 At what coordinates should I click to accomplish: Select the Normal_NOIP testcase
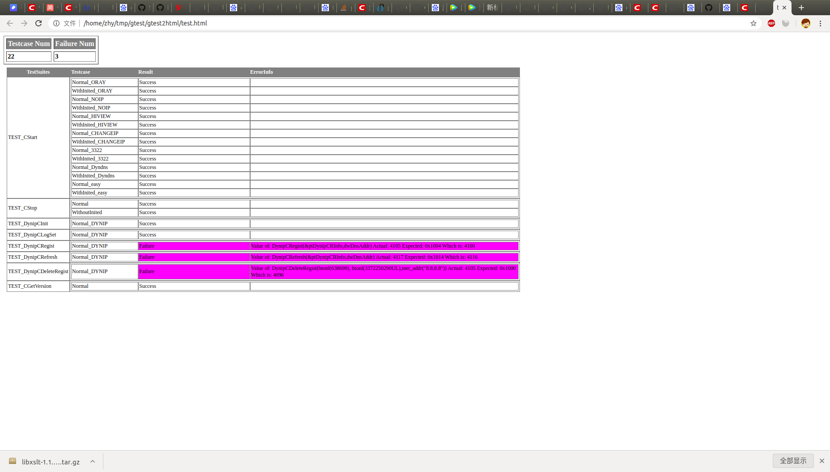104,99
